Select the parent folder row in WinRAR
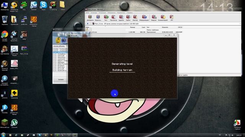The image size is (245, 137). pyautogui.click(x=134, y=30)
